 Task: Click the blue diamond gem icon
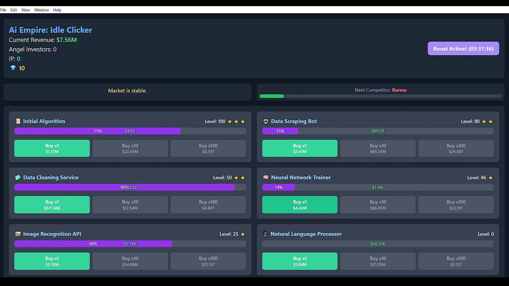click(x=13, y=68)
